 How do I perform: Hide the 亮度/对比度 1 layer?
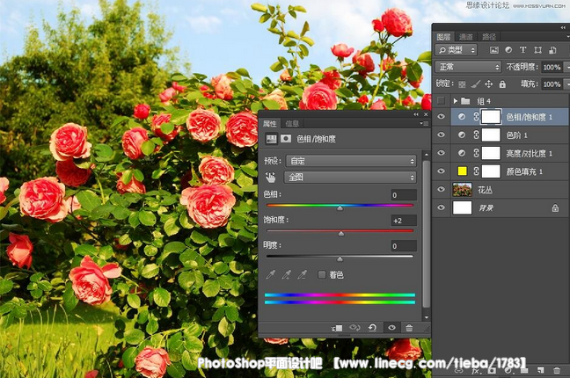coord(441,153)
